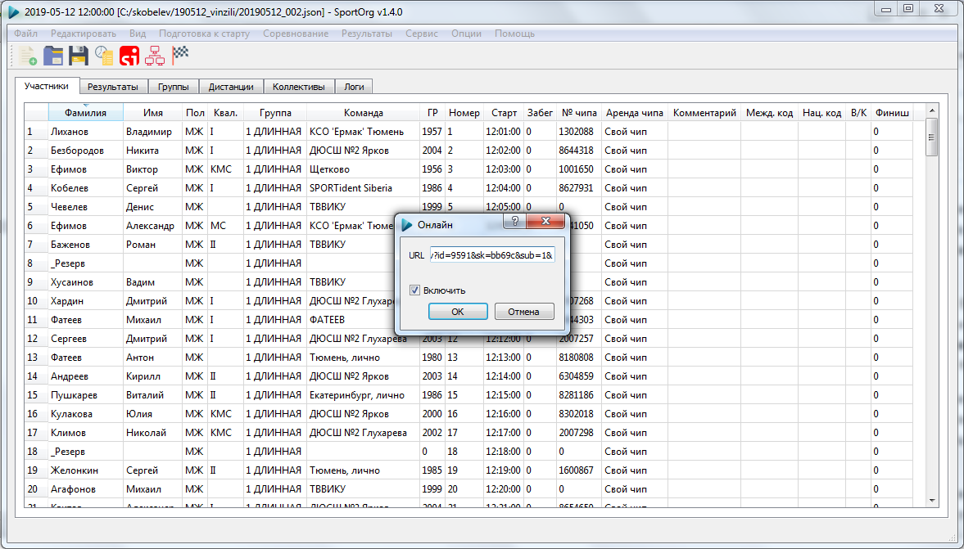This screenshot has height=549, width=964.
Task: Click the vertical scrollbar thumb
Action: (x=932, y=137)
